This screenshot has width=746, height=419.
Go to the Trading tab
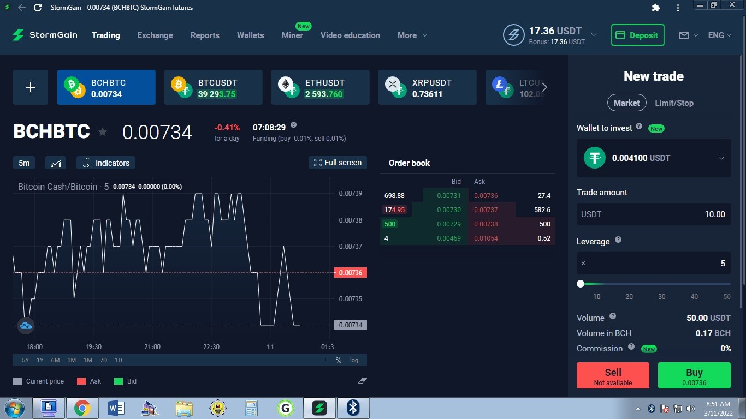(106, 35)
